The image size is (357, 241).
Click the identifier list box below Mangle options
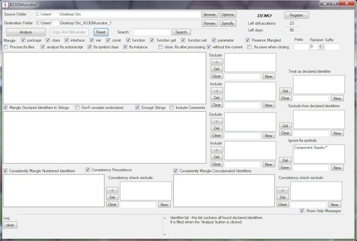coord(105,78)
